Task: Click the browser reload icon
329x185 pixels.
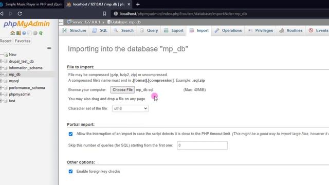Action: tap(20, 14)
